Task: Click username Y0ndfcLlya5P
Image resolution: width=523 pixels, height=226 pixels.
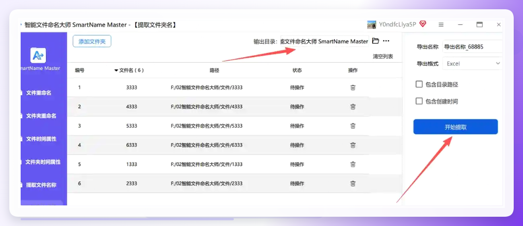Action: pos(397,24)
